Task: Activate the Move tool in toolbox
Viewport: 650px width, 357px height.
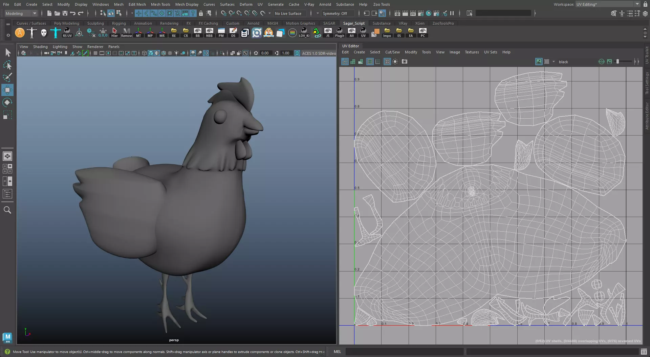Action: 7,90
